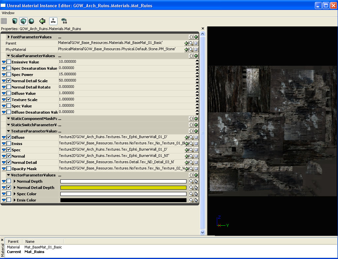Clear the Parent property value
Image resolution: width=338 pixels, height=259 pixels.
point(196,43)
